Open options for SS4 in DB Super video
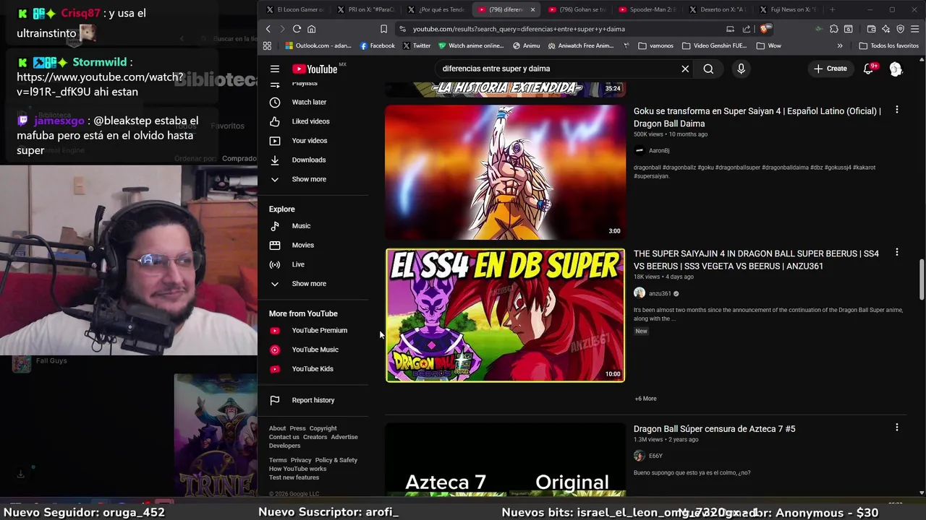This screenshot has width=926, height=520. 897,252
